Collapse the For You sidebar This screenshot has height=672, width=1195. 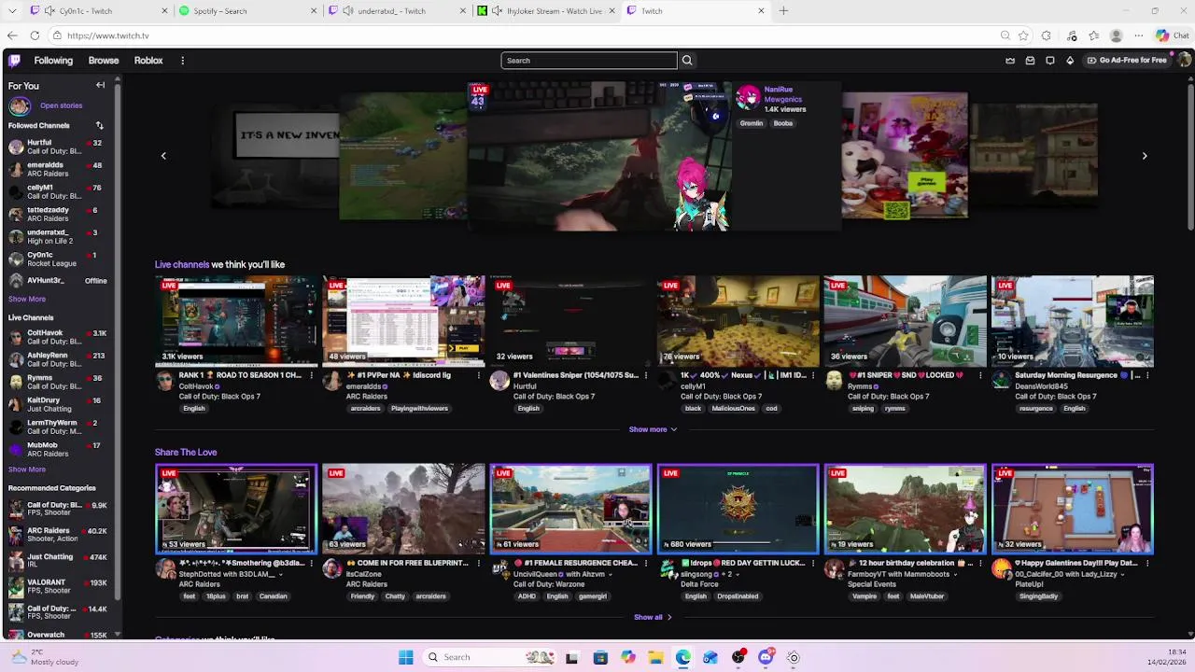[100, 85]
